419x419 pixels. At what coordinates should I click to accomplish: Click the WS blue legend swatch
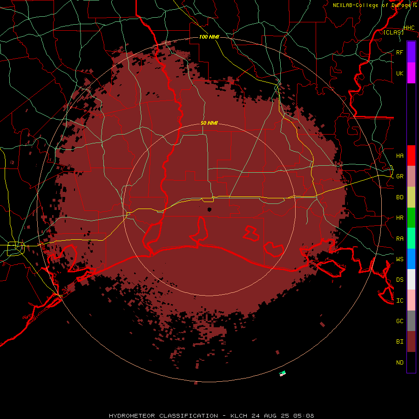[411, 259]
